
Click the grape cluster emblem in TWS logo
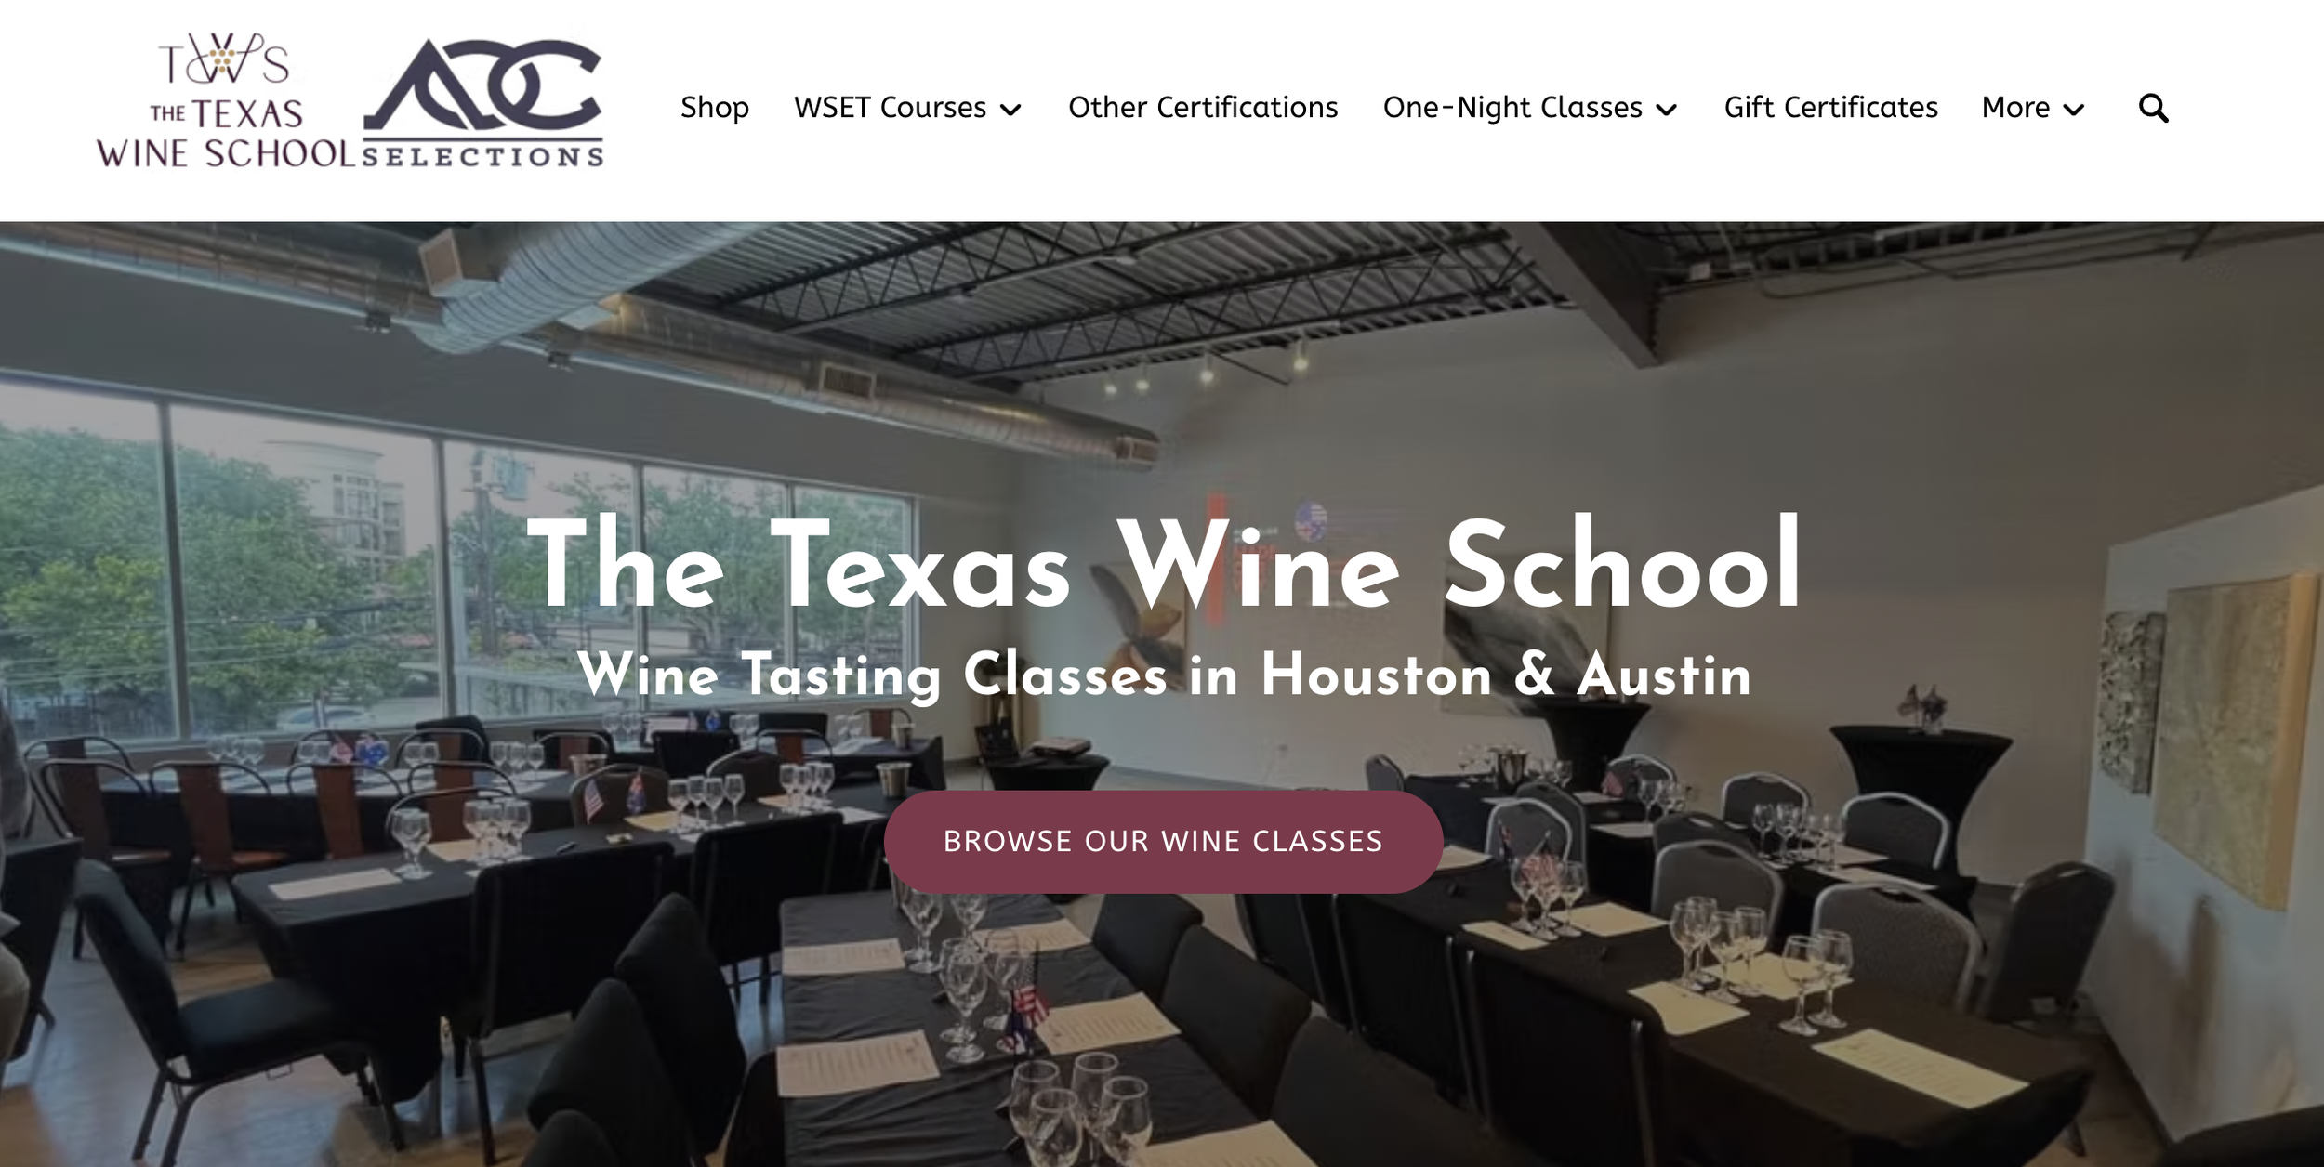pyautogui.click(x=222, y=60)
